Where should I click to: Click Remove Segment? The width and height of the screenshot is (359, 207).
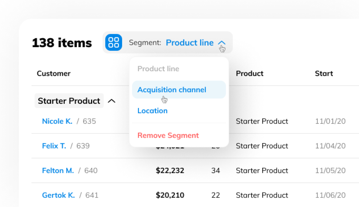(168, 135)
